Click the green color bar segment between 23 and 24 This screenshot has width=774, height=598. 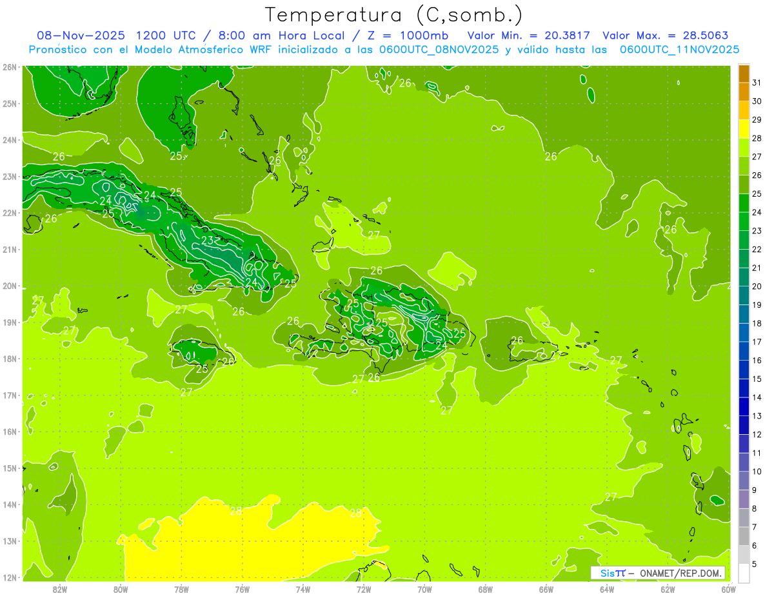click(744, 222)
